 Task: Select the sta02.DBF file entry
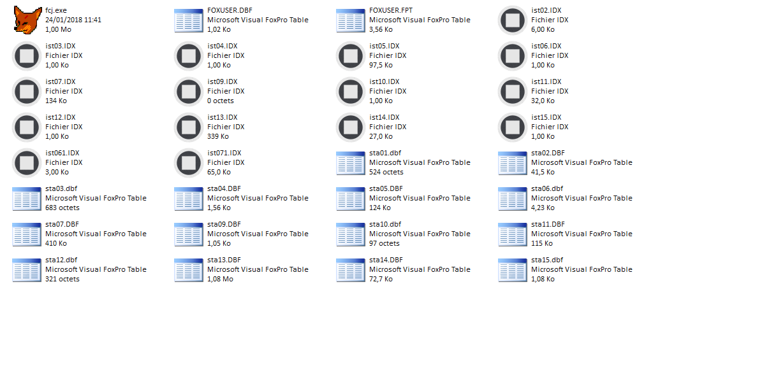click(565, 163)
